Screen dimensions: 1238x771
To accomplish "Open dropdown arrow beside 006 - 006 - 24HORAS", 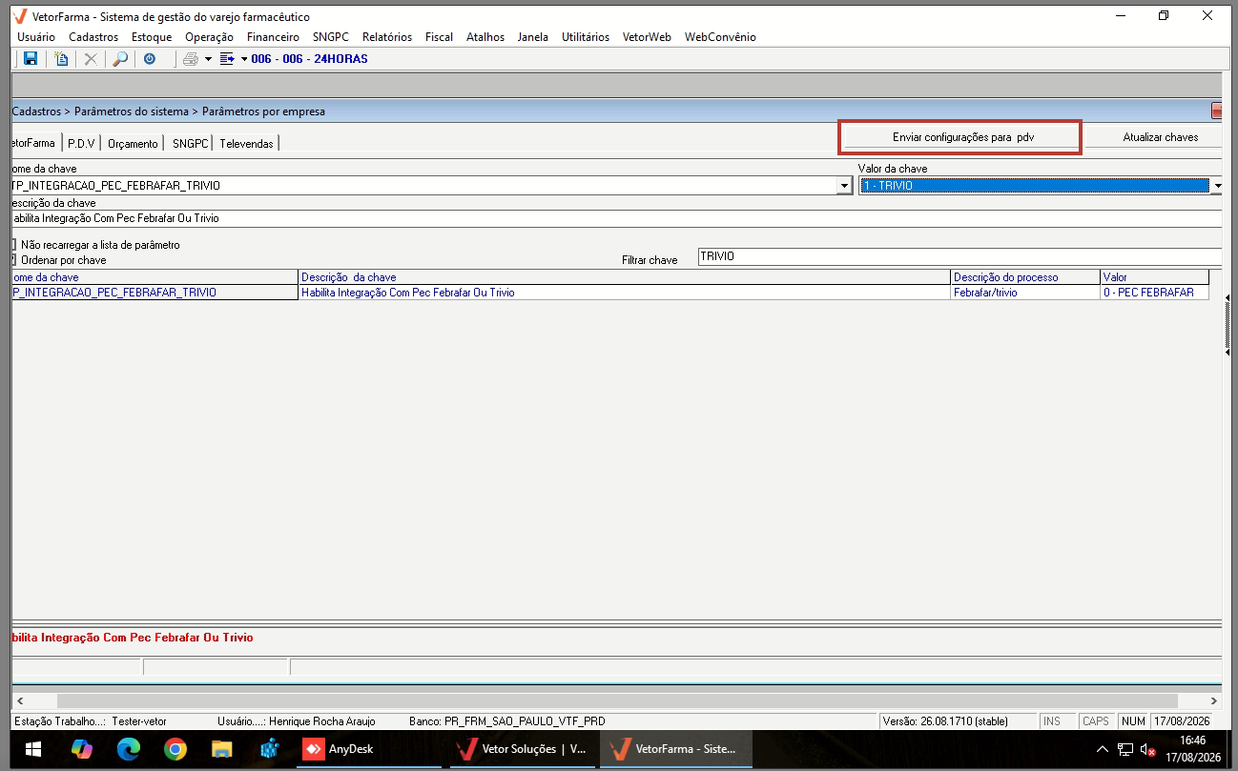I will [244, 59].
